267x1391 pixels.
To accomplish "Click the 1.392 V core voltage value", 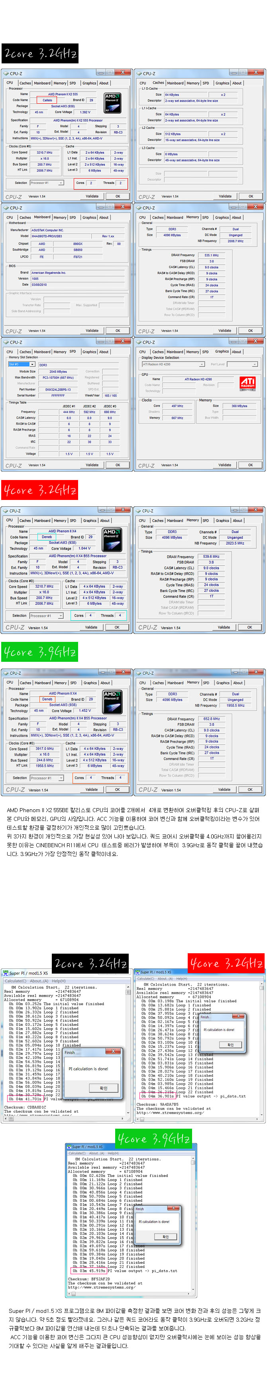I will 85,112.
